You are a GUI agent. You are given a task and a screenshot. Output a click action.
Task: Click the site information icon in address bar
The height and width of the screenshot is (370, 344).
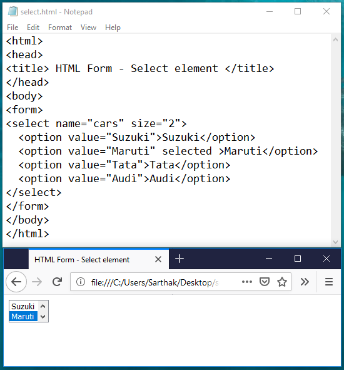(x=81, y=282)
